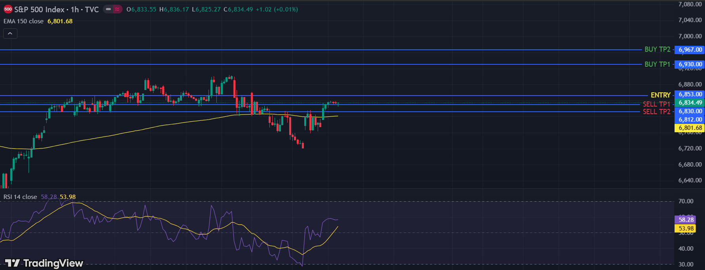
Task: Click the gray dash market status pill
Action: [108, 9]
